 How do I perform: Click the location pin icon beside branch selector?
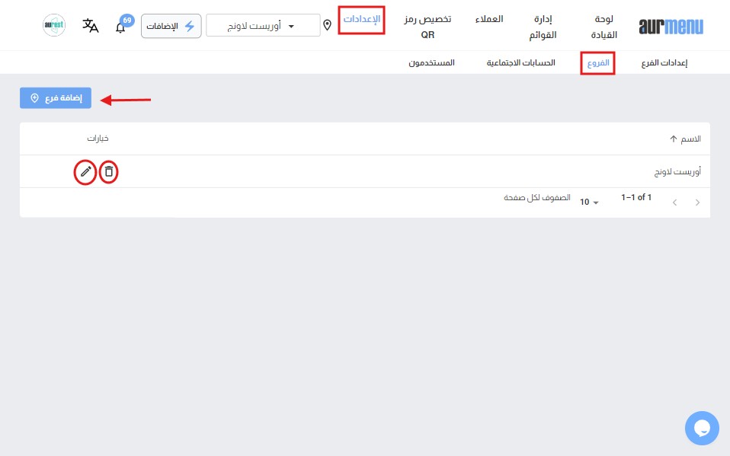click(x=328, y=26)
